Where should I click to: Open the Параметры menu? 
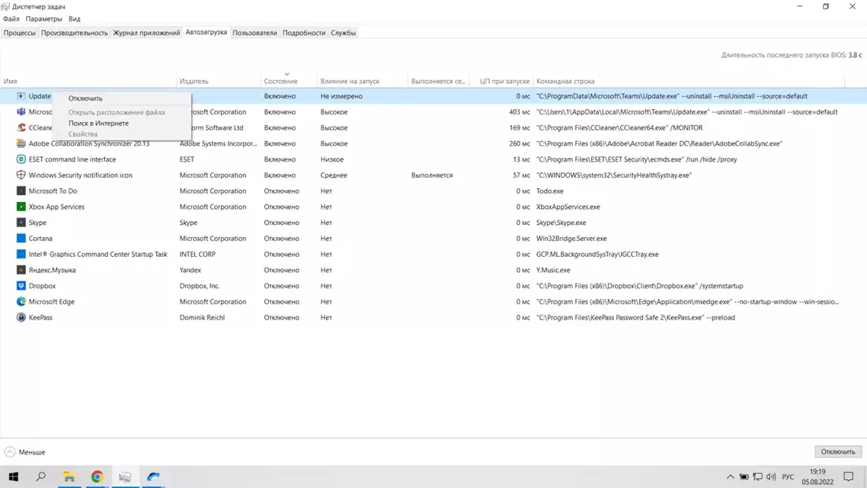(x=43, y=19)
